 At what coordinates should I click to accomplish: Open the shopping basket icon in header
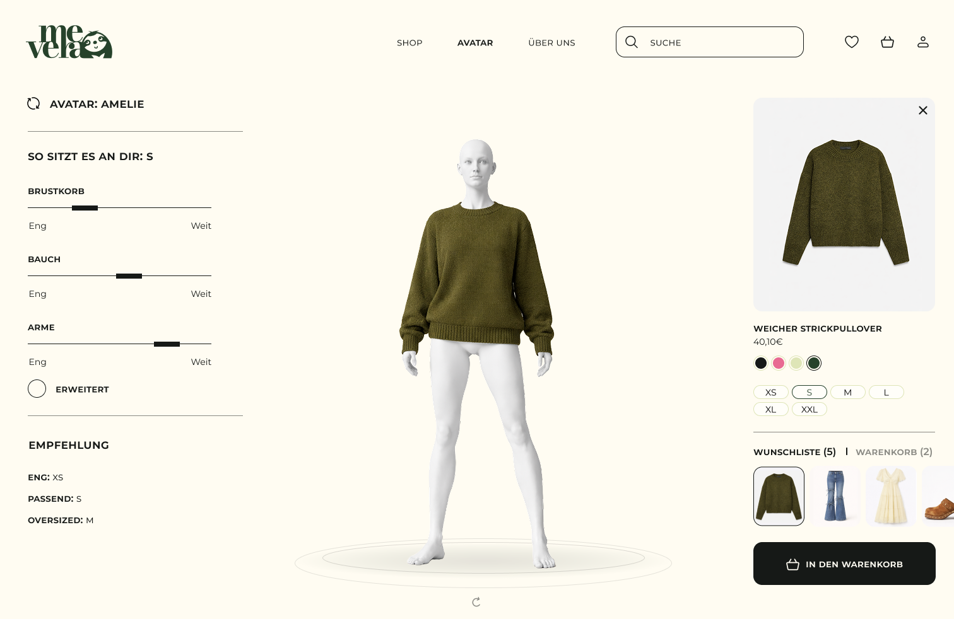coord(887,42)
